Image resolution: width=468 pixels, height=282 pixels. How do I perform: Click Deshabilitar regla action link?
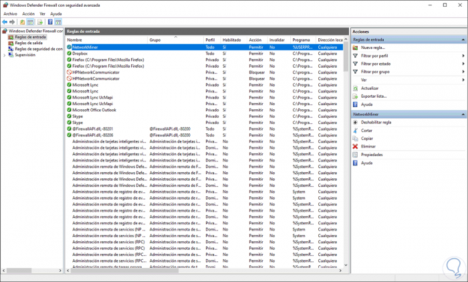(376, 123)
